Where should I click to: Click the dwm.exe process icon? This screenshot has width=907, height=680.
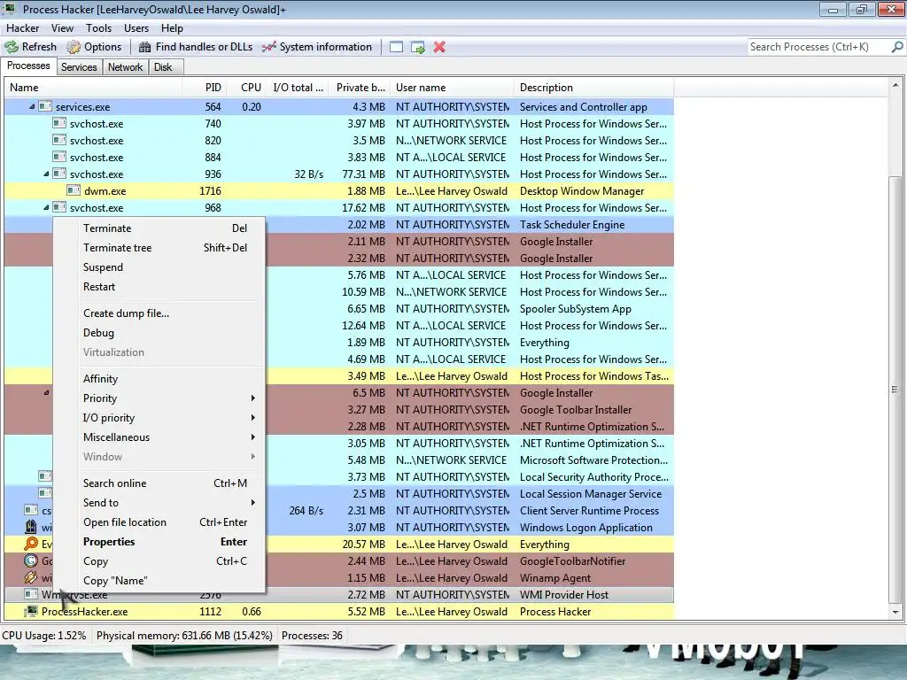[74, 190]
